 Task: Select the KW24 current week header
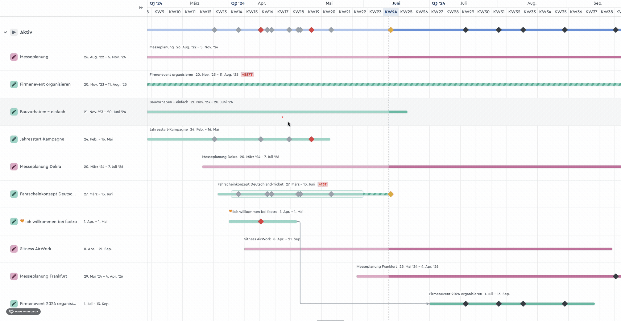point(391,12)
